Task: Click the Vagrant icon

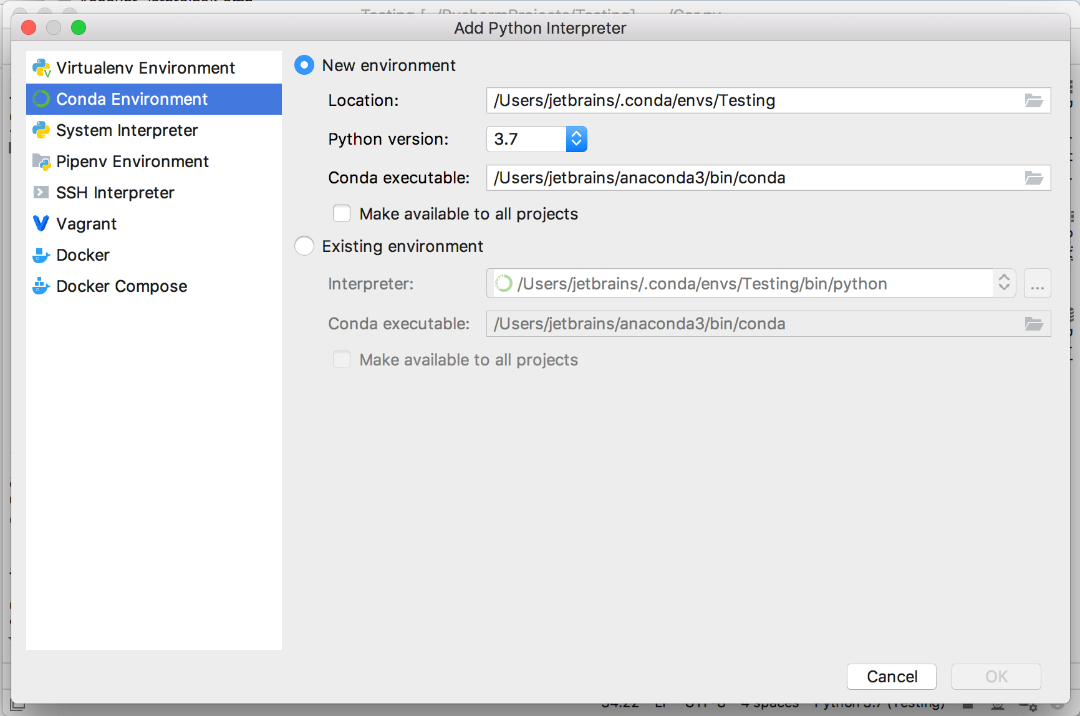Action: [x=40, y=223]
